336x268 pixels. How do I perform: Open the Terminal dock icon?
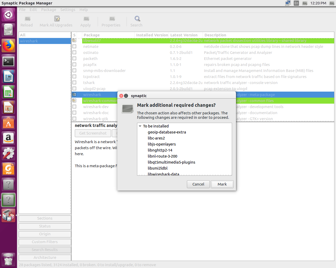8,61
